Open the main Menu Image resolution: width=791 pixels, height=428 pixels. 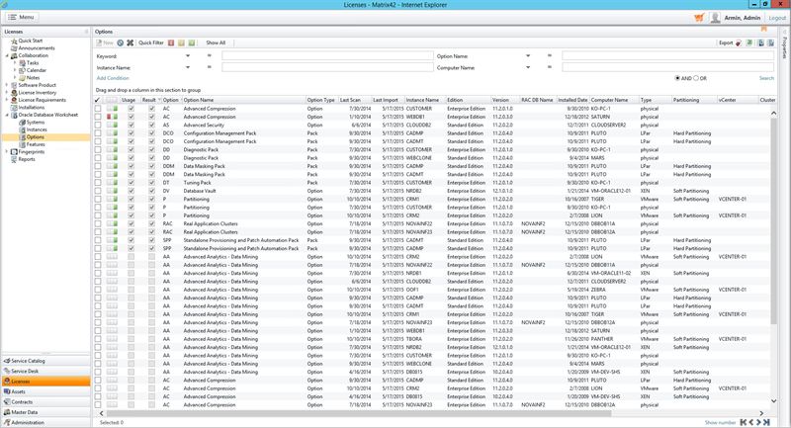point(22,17)
